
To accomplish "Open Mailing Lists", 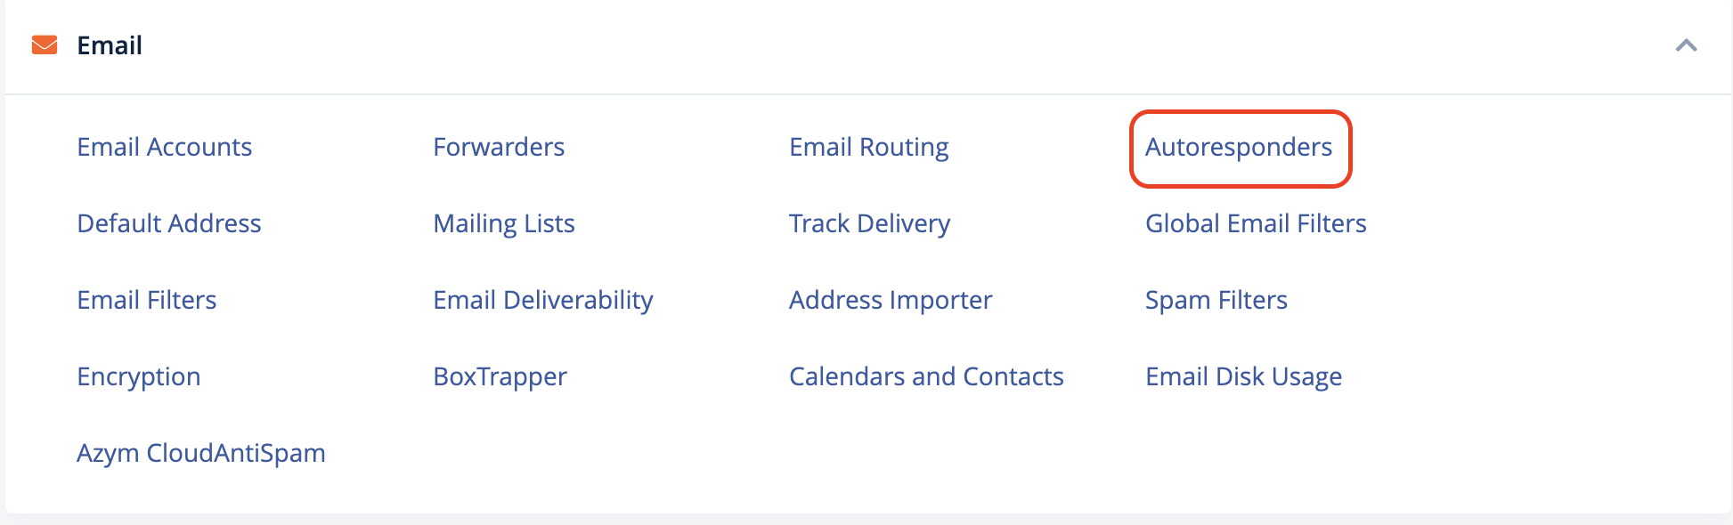I will pos(504,223).
